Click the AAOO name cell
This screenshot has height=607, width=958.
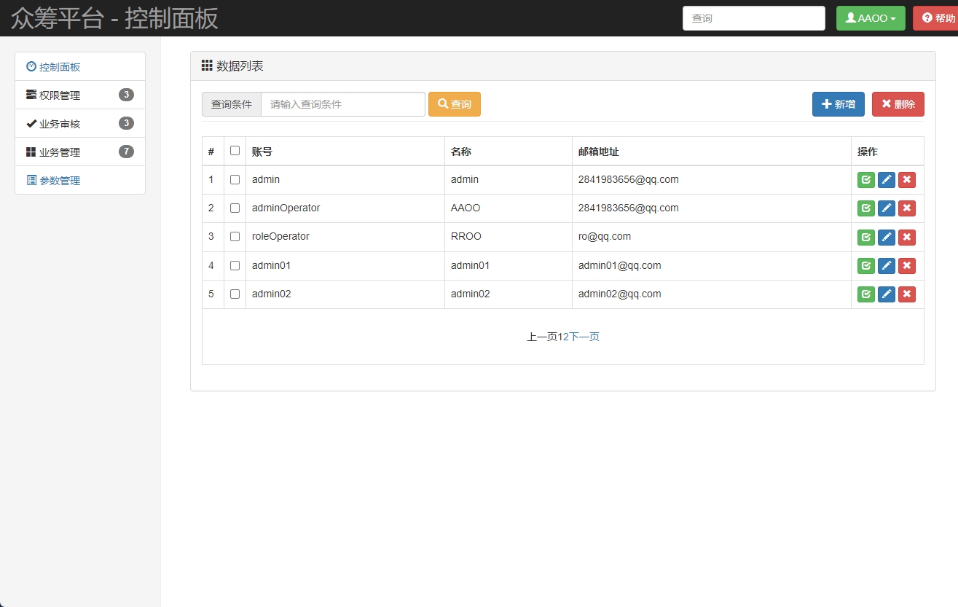pyautogui.click(x=509, y=208)
